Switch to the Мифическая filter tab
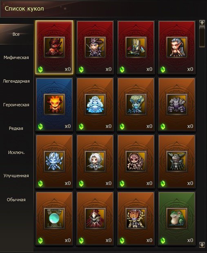Screen dimensions: 207x253 (16, 57)
